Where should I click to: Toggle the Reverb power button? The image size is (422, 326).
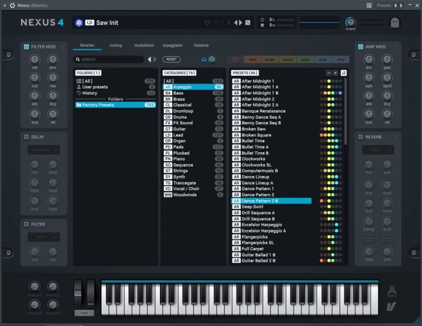361,137
